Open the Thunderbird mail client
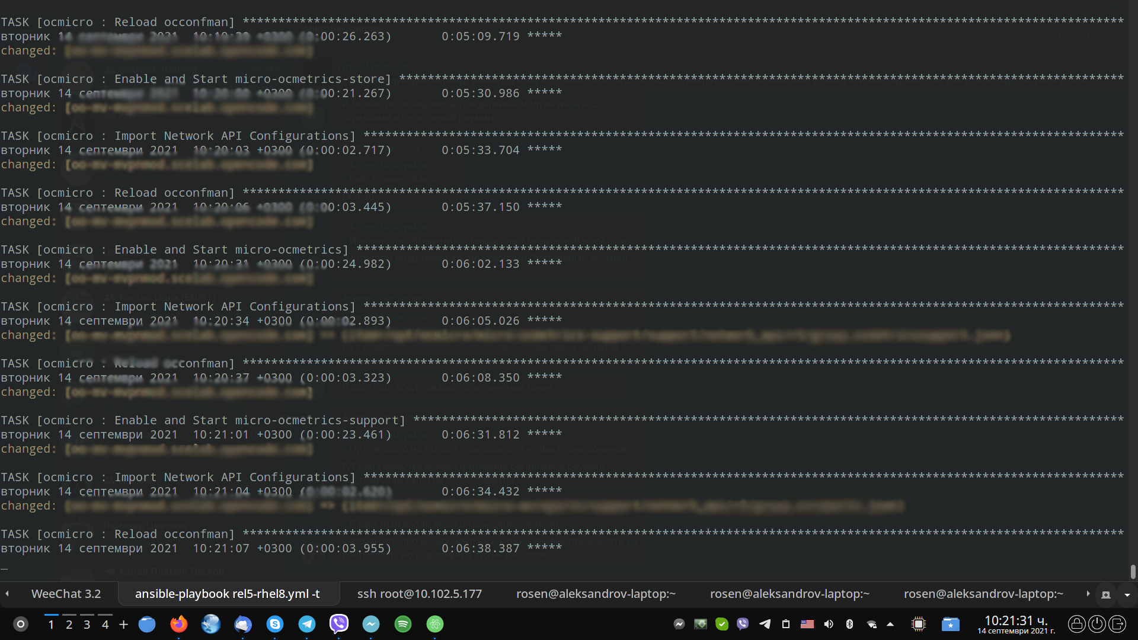1138x640 pixels. point(242,624)
